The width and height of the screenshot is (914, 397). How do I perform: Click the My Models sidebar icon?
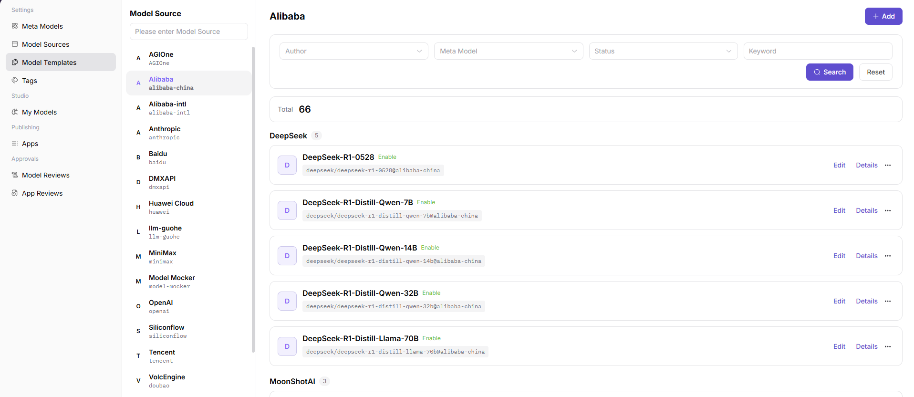[15, 112]
